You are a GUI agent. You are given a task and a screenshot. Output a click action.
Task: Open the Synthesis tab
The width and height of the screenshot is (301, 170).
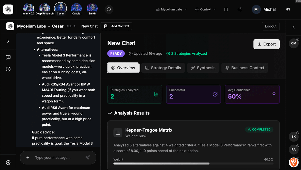(x=203, y=68)
